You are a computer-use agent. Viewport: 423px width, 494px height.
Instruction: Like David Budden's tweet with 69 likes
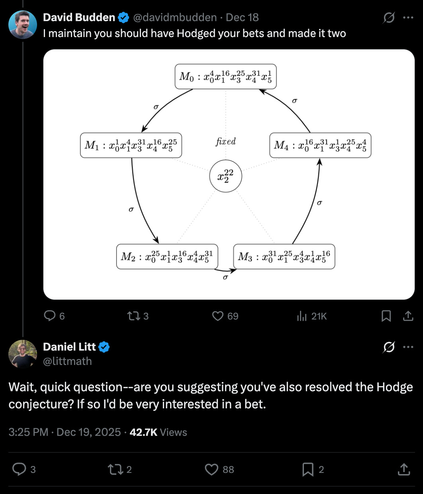[x=218, y=316]
